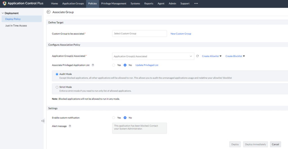
Task: Open the Support tab
Action: (185, 3)
